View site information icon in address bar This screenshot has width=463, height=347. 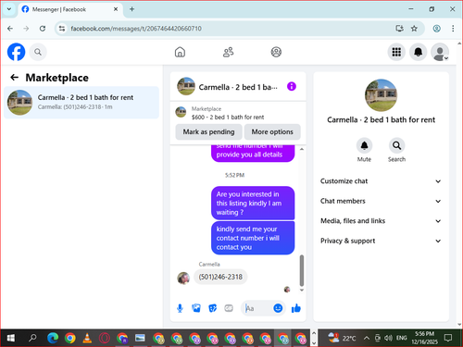62,29
